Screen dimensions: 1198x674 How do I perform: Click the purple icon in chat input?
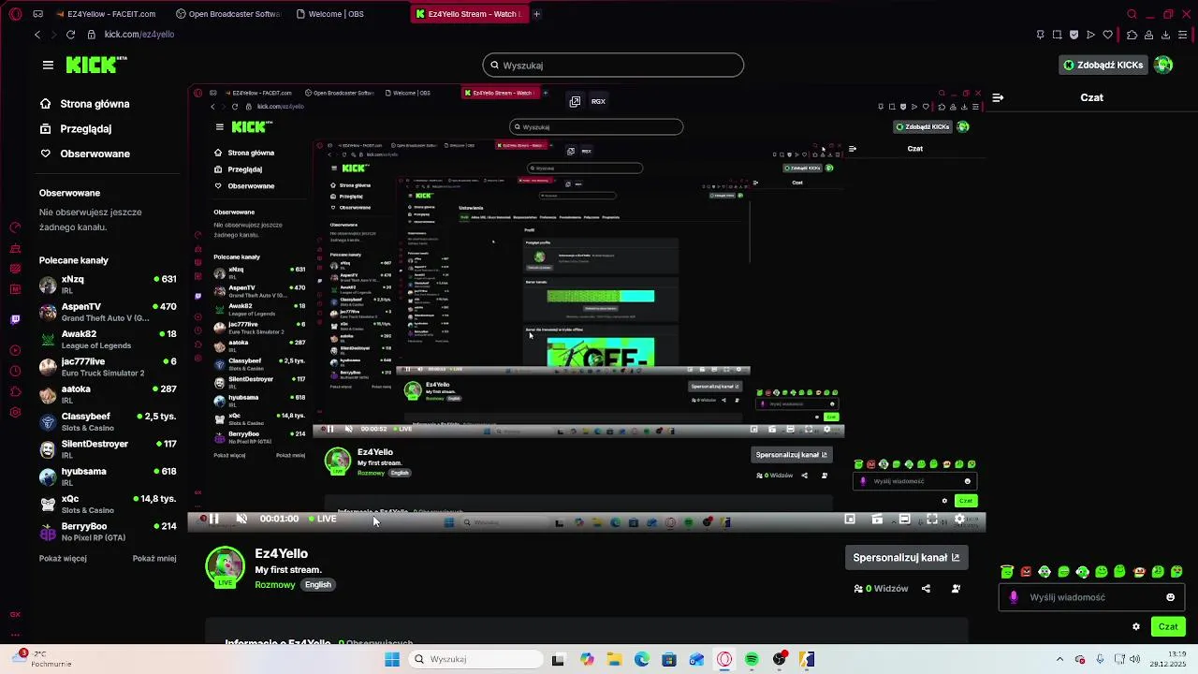1014,597
